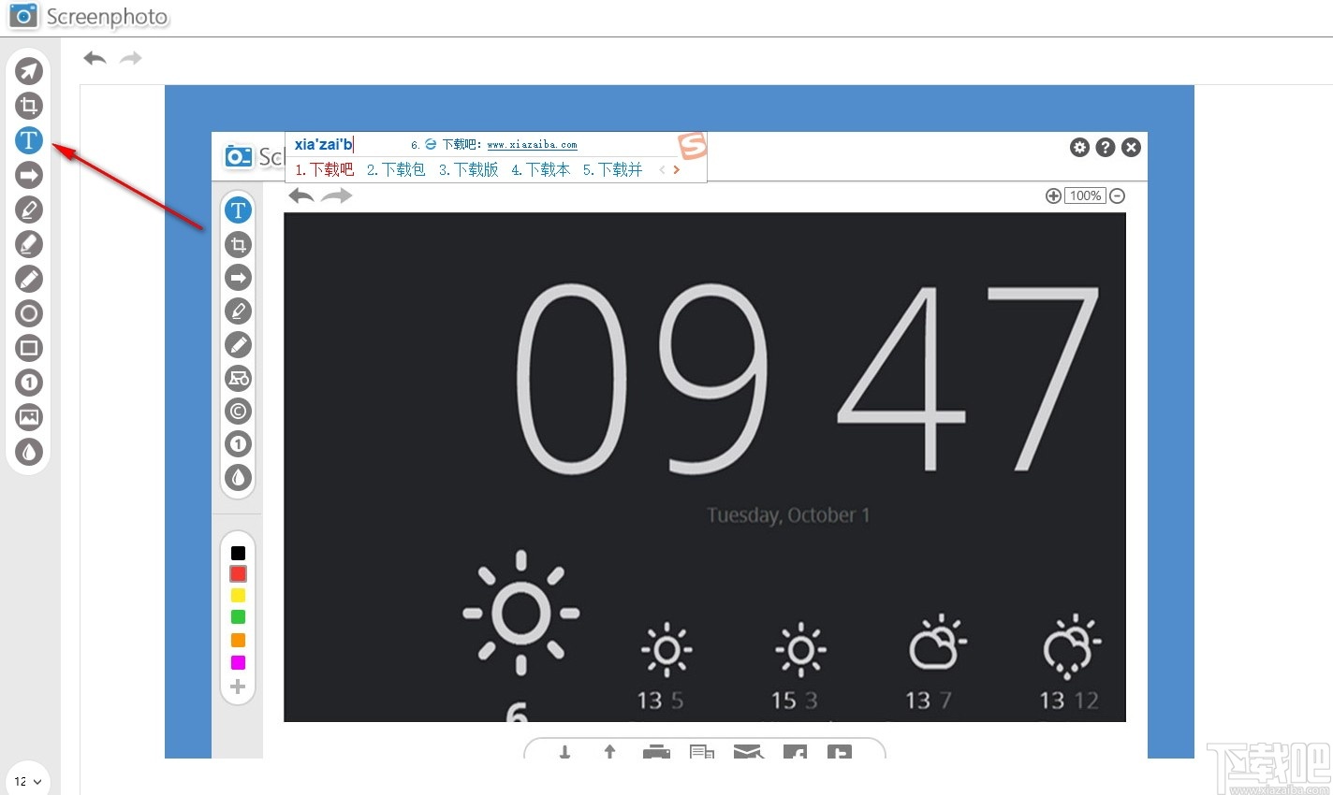Pick the Pencil tool in the left sidebar
Image resolution: width=1333 pixels, height=795 pixels.
(29, 279)
